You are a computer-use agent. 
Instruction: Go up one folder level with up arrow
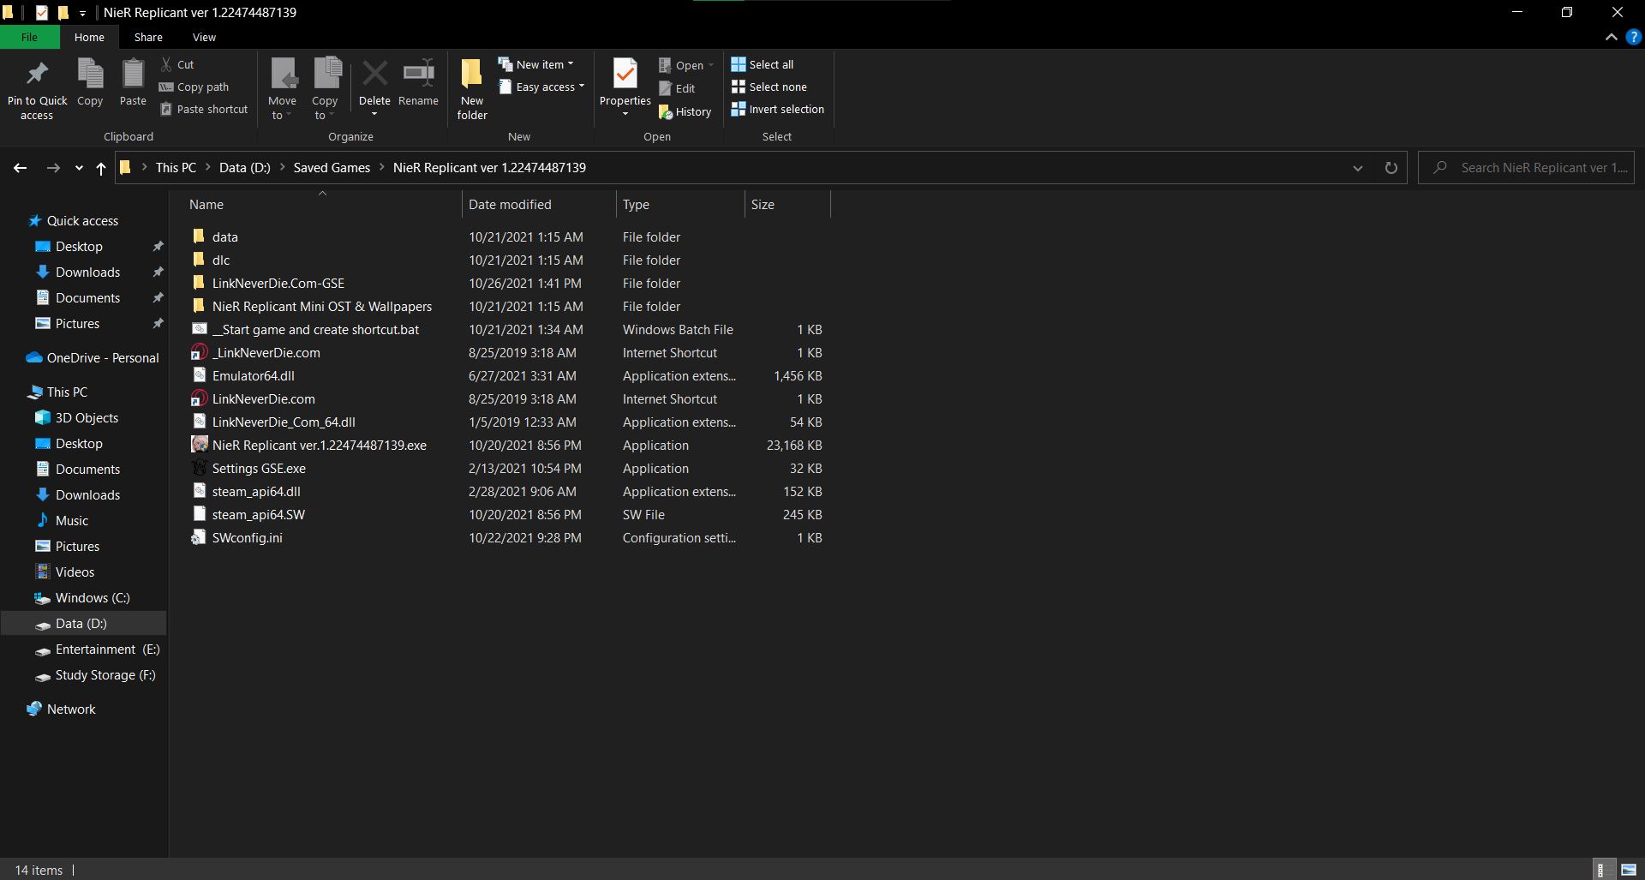(x=101, y=168)
